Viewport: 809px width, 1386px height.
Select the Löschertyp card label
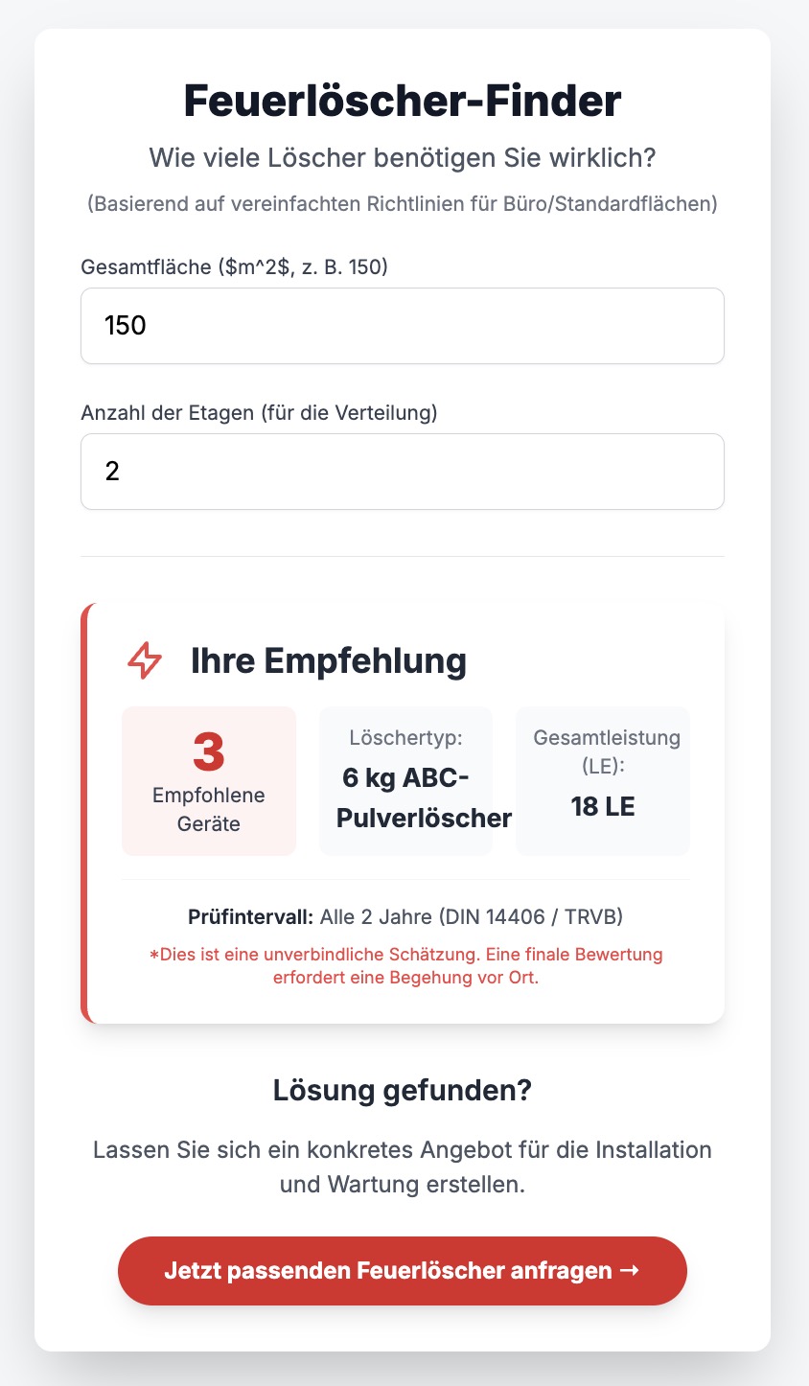pyautogui.click(x=405, y=738)
